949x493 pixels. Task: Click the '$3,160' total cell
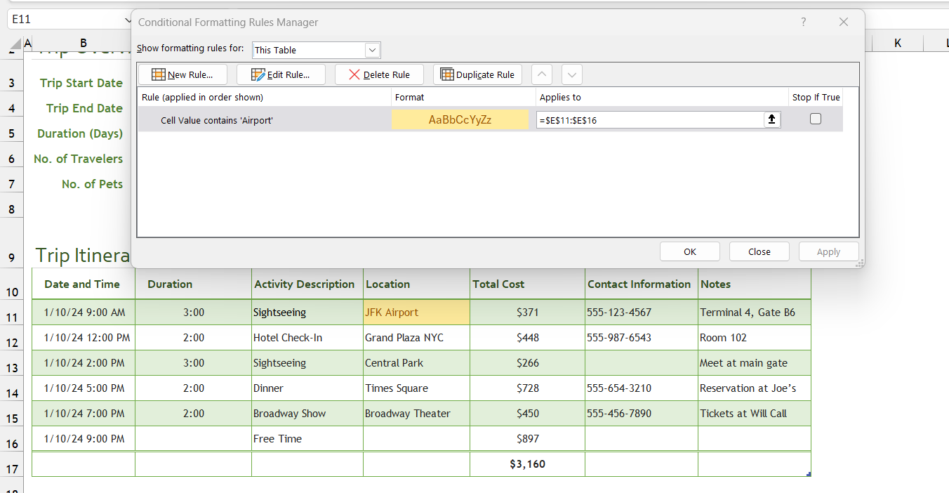point(528,464)
